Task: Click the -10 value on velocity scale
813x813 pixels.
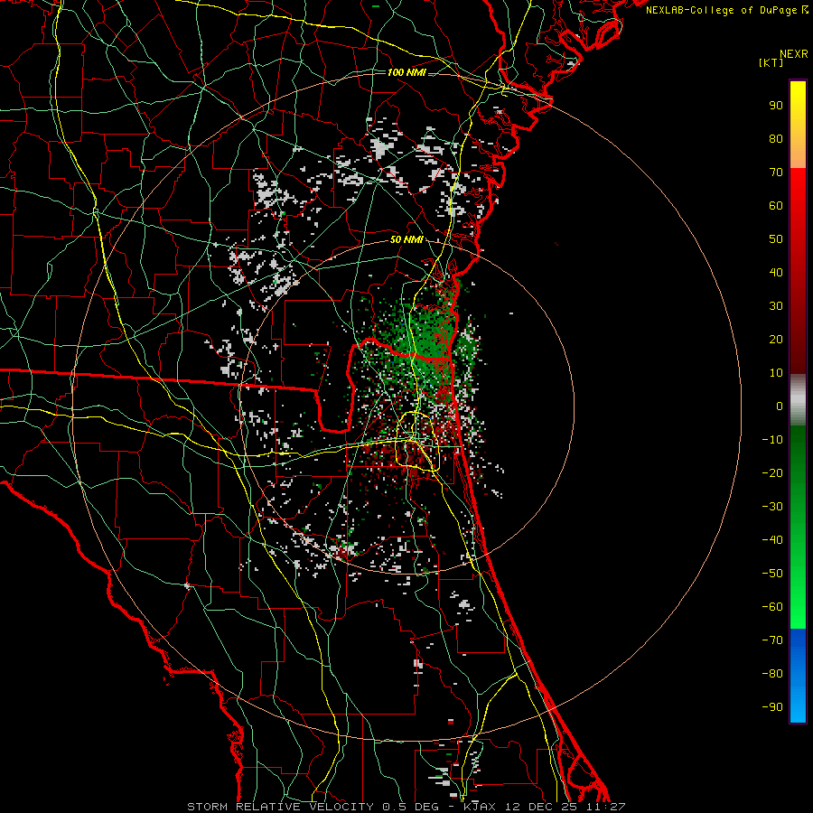Action: [x=772, y=440]
